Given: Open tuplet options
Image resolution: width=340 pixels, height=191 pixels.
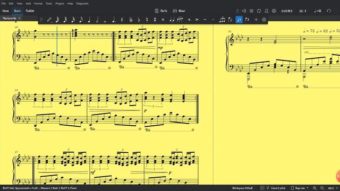Looking at the screenshot, I should (x=222, y=20).
